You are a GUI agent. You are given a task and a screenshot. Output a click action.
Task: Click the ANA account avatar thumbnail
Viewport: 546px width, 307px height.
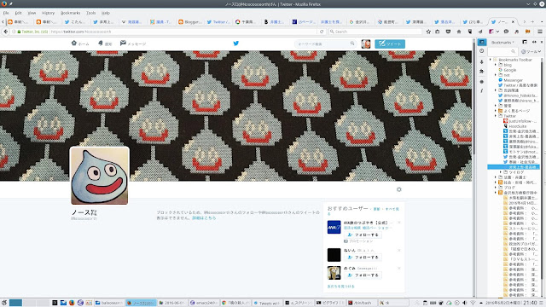[334, 227]
